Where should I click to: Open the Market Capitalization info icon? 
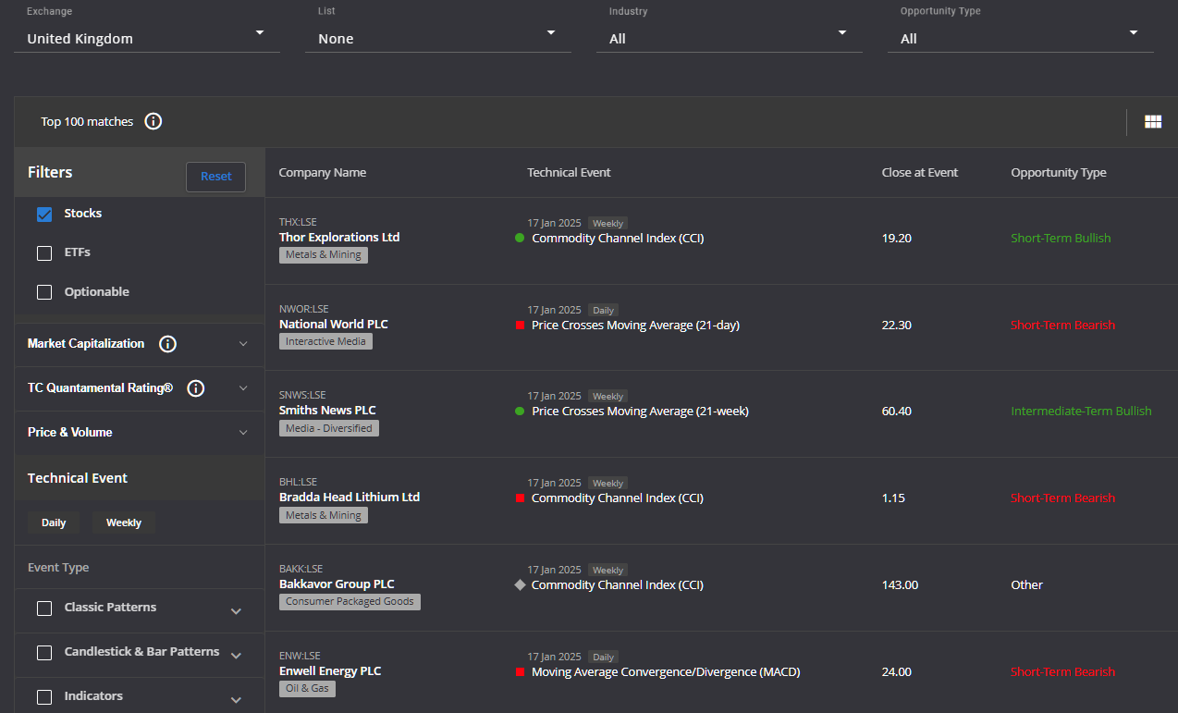(167, 344)
